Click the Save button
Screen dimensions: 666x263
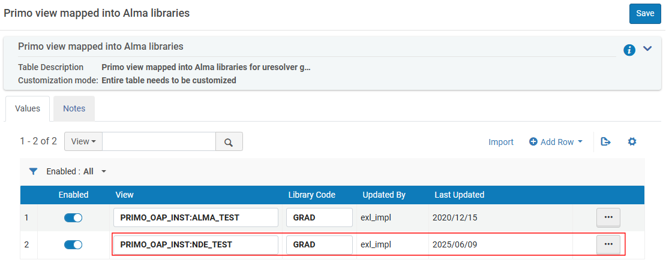[x=645, y=13]
